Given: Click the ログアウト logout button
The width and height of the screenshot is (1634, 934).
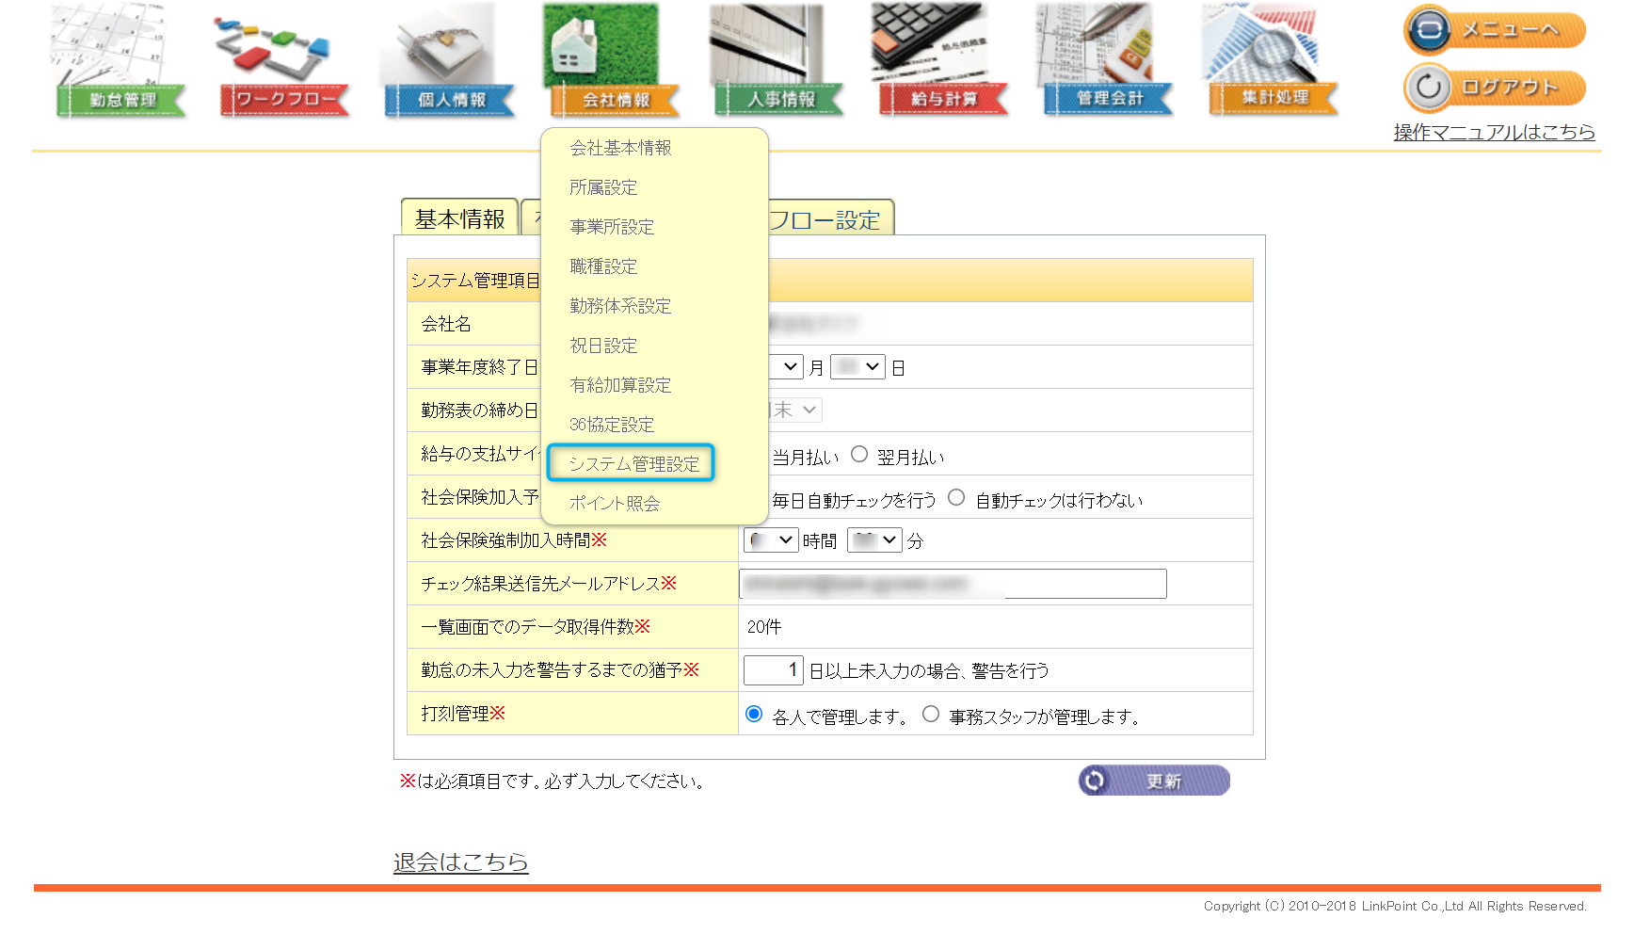Looking at the screenshot, I should [1494, 88].
